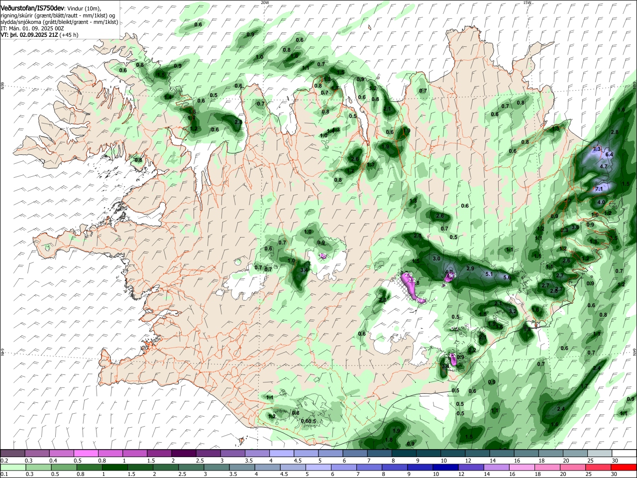Click the '7.1' precipitation value on the map

coord(599,189)
